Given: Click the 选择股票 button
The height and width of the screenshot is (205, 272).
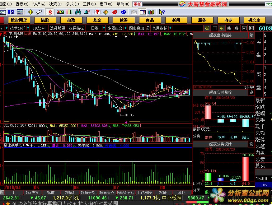Looking at the screenshot, I should [58, 28].
